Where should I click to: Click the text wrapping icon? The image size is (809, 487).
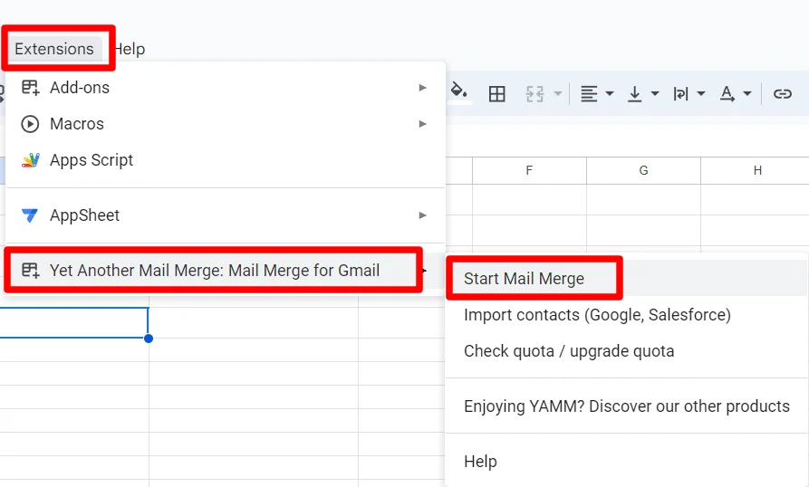[x=680, y=94]
